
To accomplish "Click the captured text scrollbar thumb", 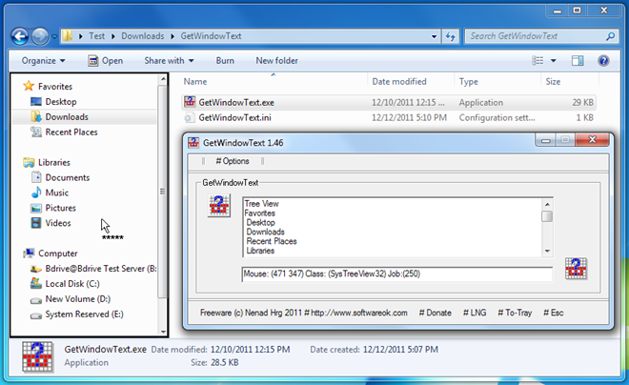I will click(547, 216).
